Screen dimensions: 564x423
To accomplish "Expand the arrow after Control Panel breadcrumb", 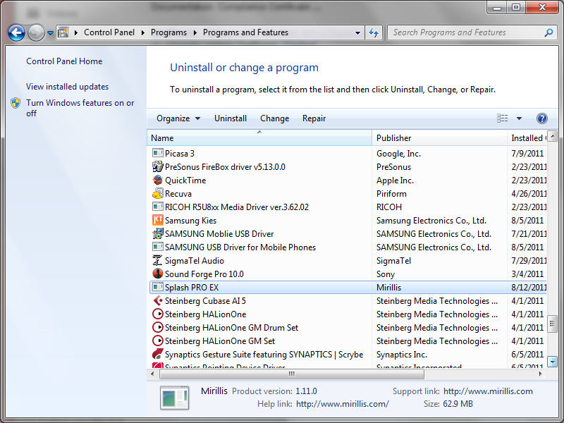I will coord(143,32).
